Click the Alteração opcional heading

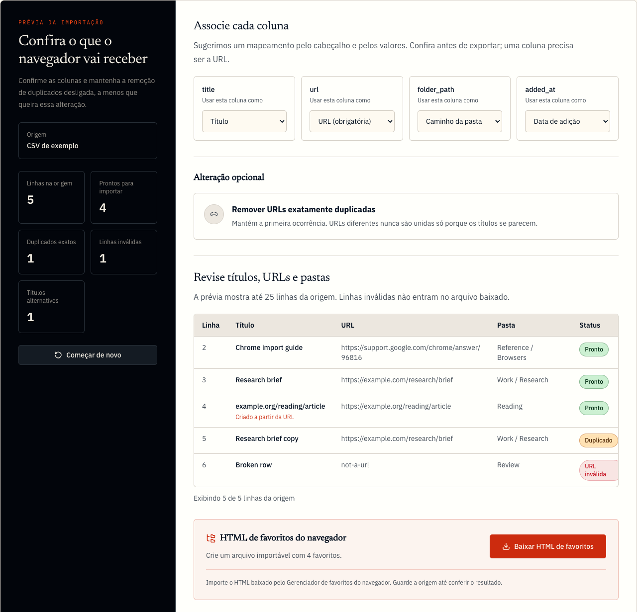tap(229, 177)
